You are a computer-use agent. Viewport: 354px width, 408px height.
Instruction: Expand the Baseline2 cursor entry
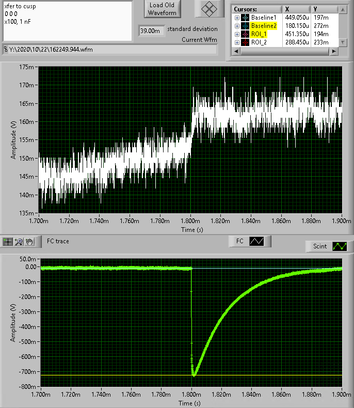[237, 26]
